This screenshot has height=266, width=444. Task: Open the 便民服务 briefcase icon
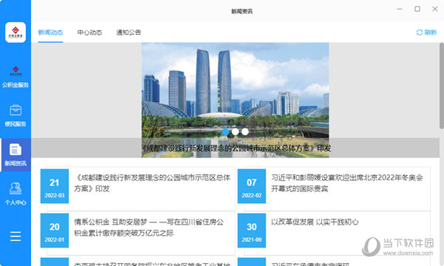click(x=16, y=110)
